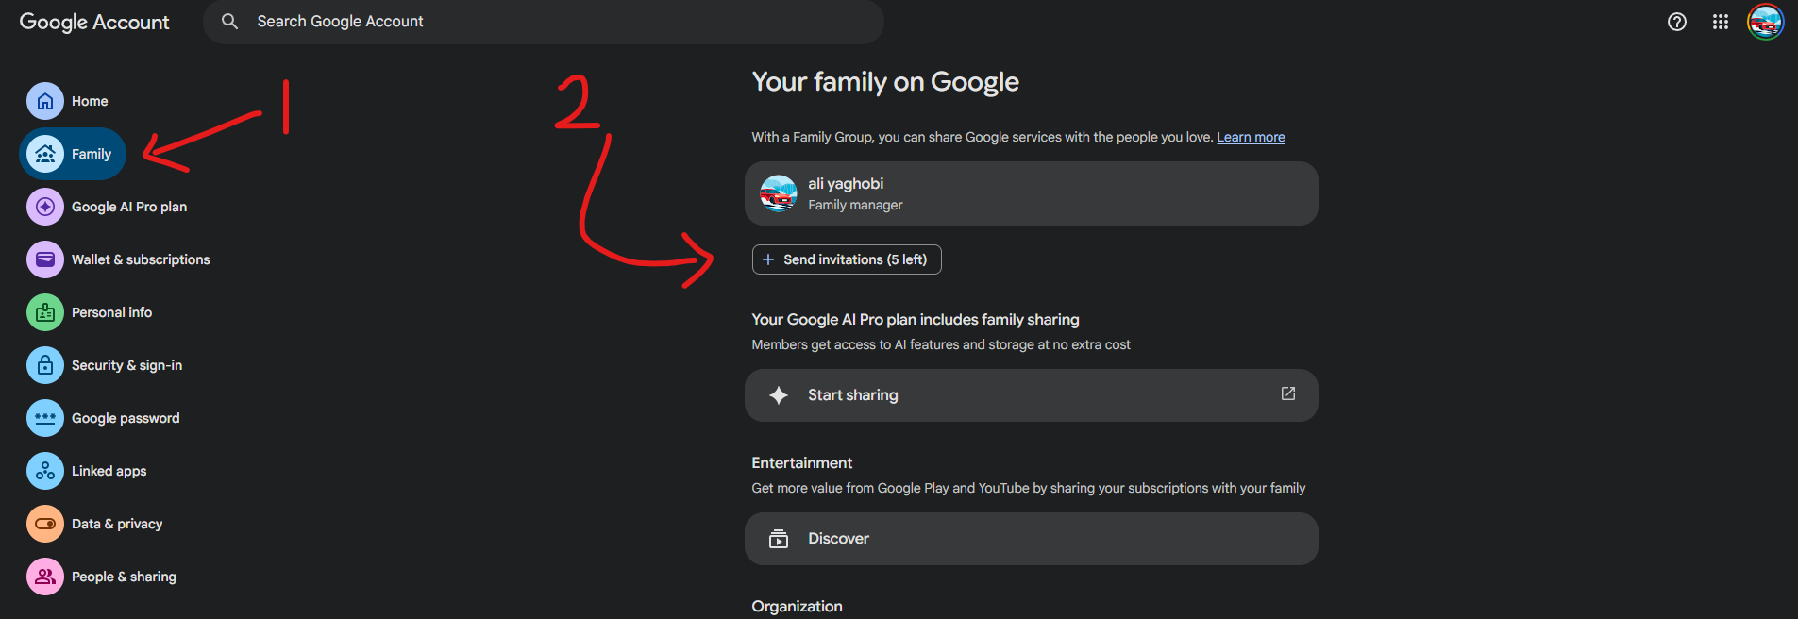The image size is (1798, 619).
Task: Click the search magnifier icon
Action: [229, 21]
